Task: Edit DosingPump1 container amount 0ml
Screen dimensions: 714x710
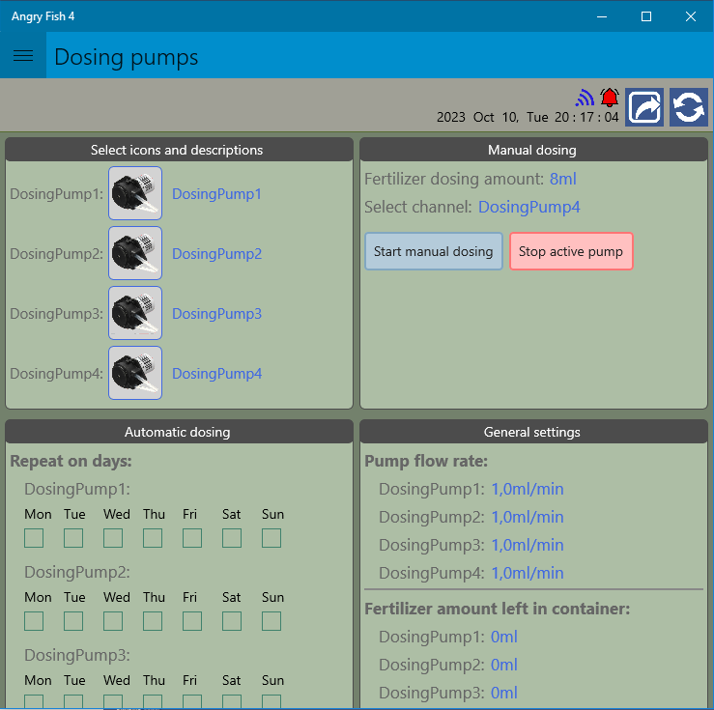Action: pyautogui.click(x=504, y=637)
